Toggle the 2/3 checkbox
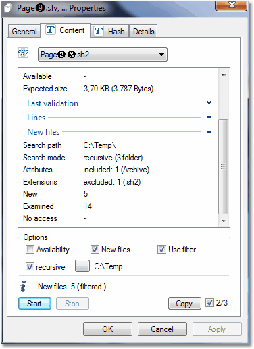Viewport: 254px width, 349px height. click(x=209, y=303)
